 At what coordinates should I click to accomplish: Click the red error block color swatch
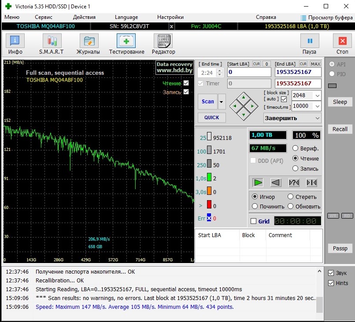coord(209,205)
